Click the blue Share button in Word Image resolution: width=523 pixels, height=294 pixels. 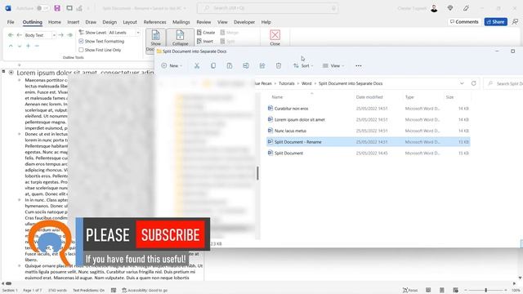(496, 22)
